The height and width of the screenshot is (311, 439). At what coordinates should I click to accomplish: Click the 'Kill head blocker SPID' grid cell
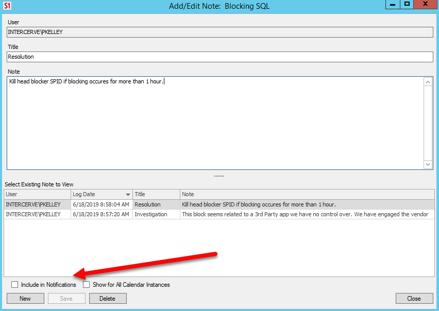coord(307,204)
